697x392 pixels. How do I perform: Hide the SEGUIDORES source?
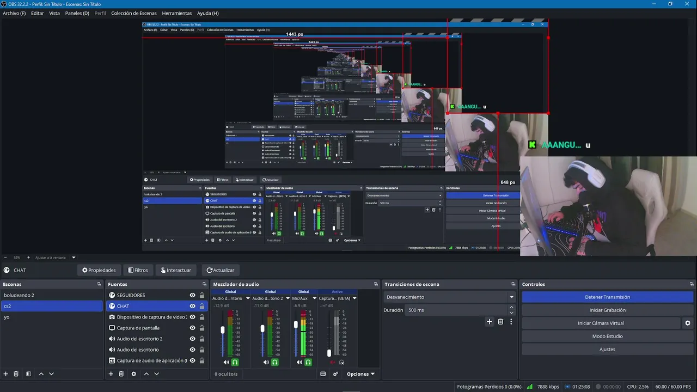(x=192, y=295)
